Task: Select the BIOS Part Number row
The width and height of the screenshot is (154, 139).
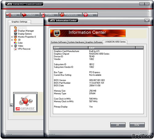Action: pyautogui.click(x=98, y=83)
